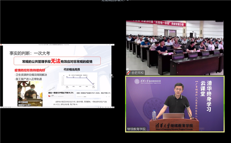Select the 继续教育学院 speaker name label
The image size is (231, 143).
pos(136,129)
